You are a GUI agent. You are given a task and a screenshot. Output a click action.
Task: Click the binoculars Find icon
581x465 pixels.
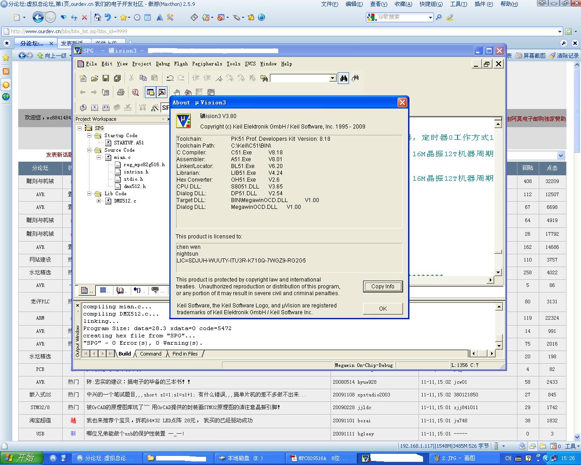[x=344, y=78]
